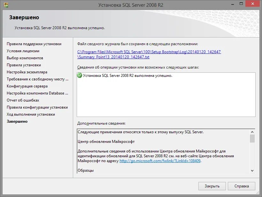
Task: Select the Требования к свободному месту step
Action: pos(38,79)
